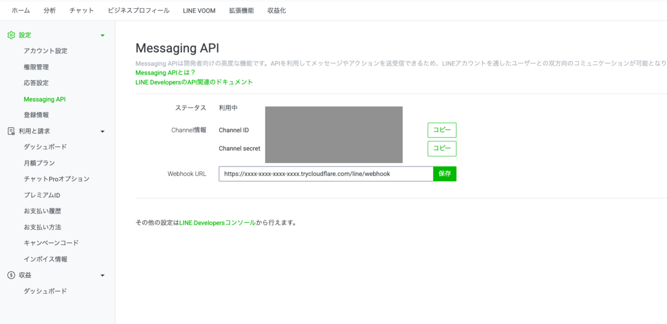
Task: Open LINE DevelopersのAPI関連のドキュメント link
Action: (x=194, y=82)
